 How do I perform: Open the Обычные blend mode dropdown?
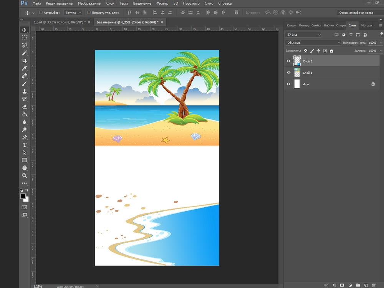313,43
